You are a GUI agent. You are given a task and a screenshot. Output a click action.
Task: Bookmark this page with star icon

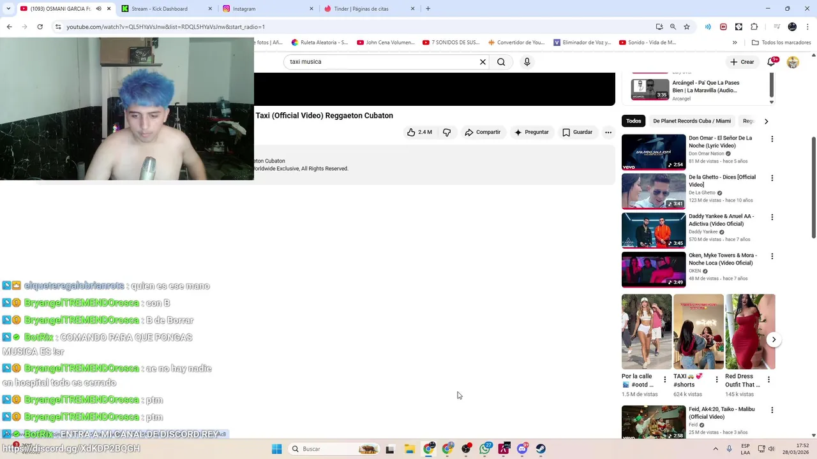[687, 27]
